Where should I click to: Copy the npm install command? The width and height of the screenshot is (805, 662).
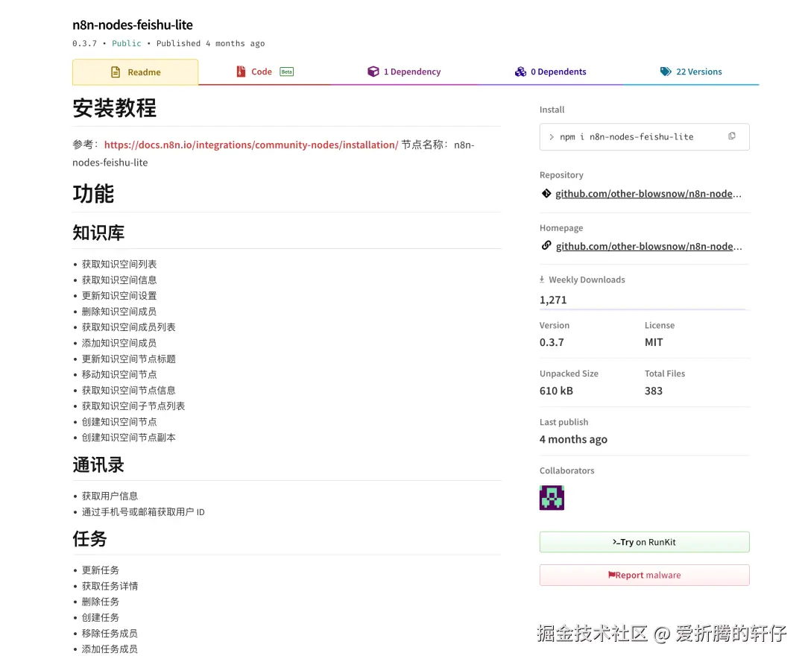pyautogui.click(x=732, y=136)
